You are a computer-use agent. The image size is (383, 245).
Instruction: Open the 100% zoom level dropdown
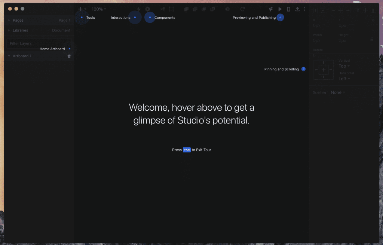click(98, 9)
